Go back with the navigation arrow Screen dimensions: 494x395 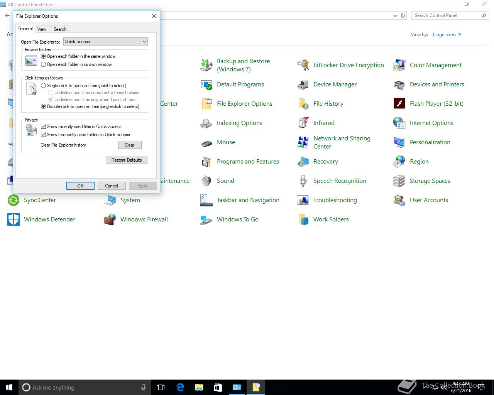pos(7,15)
